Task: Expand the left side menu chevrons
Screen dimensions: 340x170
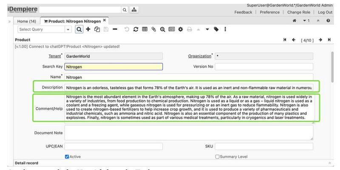Action: [x=9, y=21]
